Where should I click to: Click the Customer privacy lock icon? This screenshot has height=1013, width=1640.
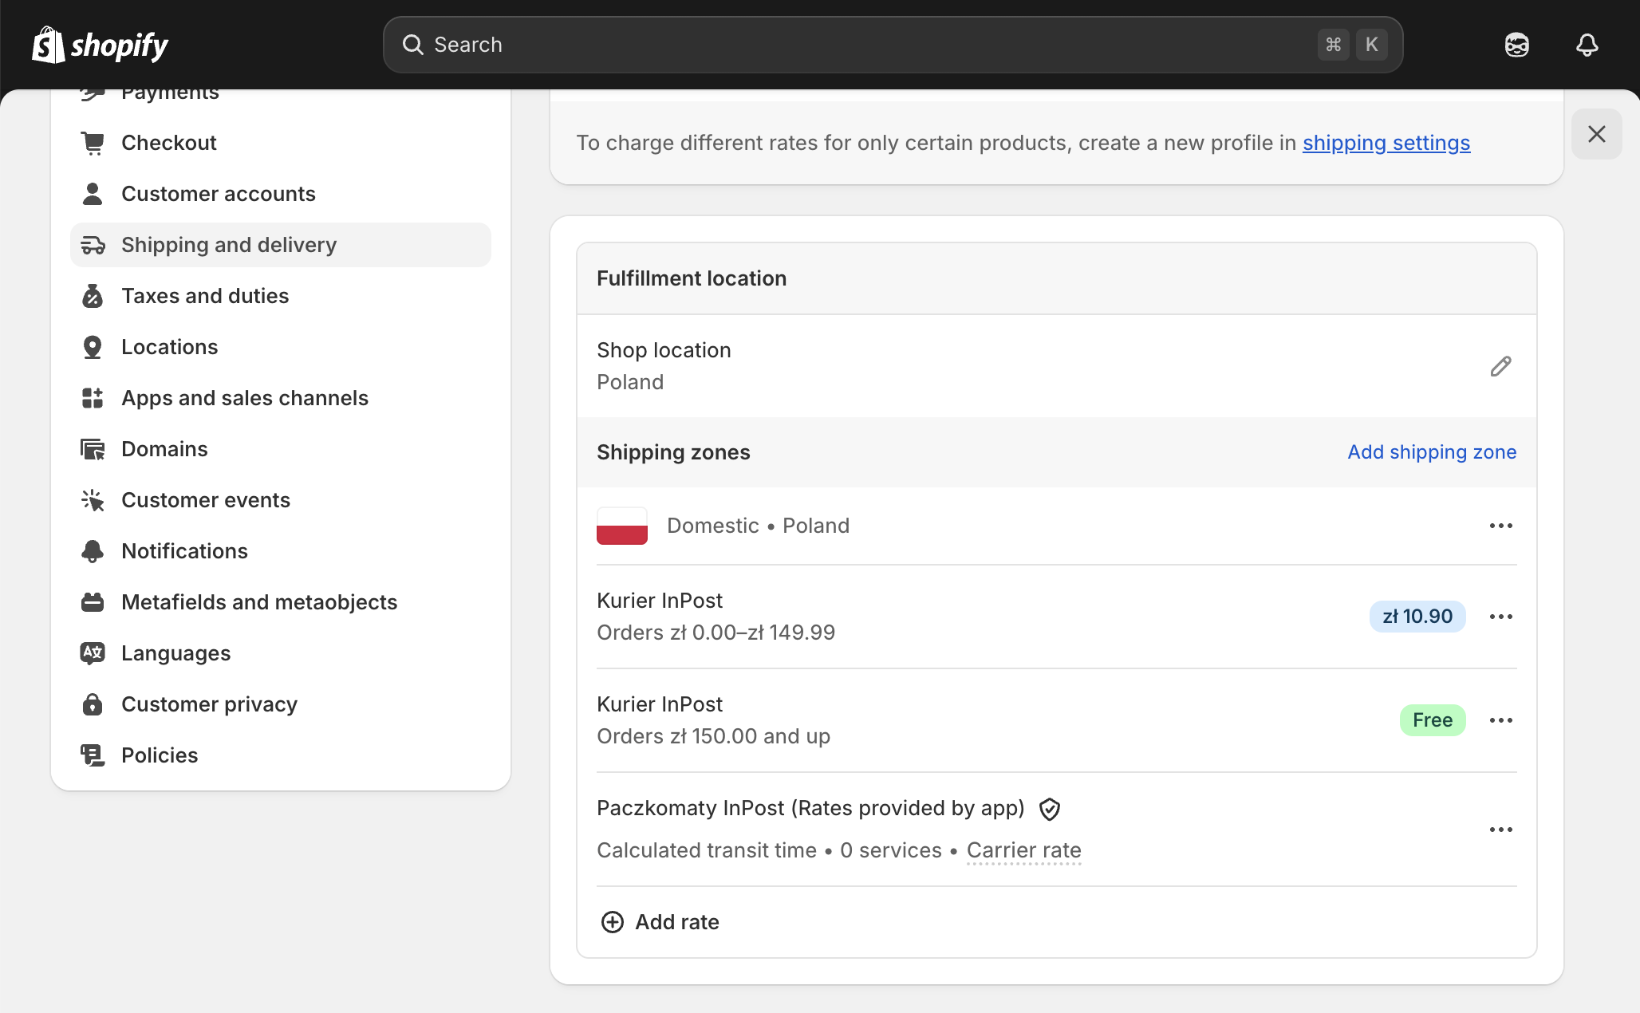pos(93,704)
